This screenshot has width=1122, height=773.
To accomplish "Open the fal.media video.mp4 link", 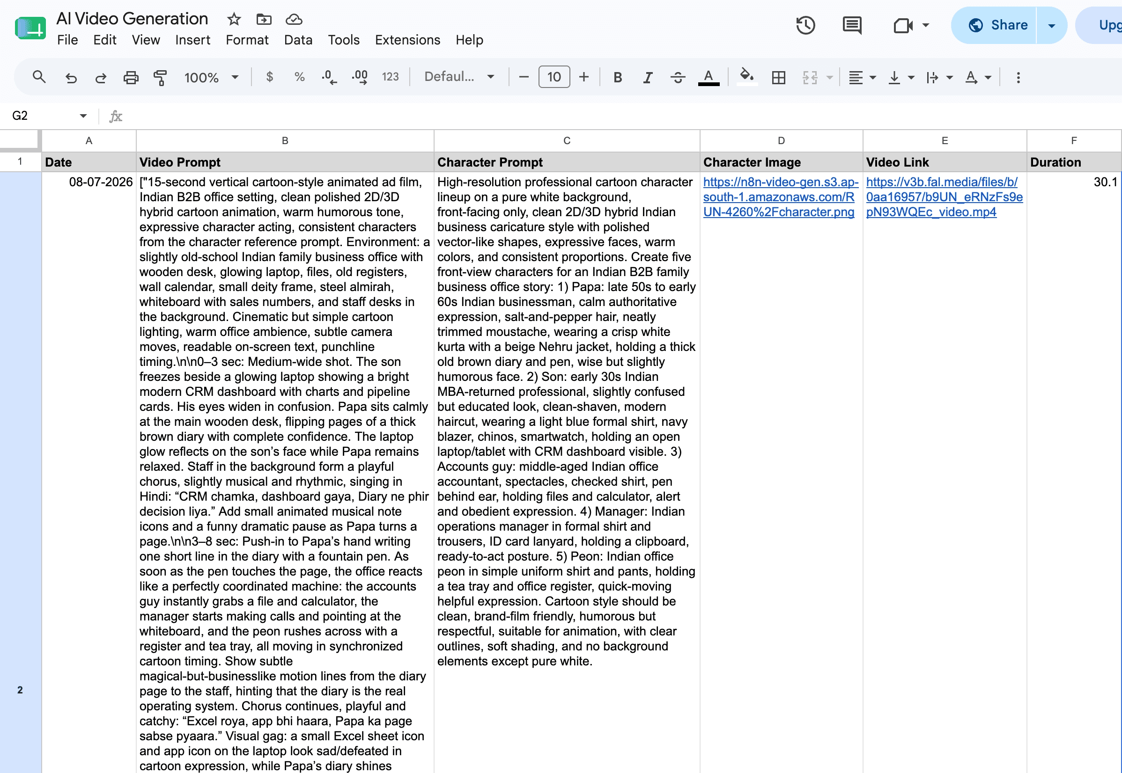I will [x=944, y=197].
